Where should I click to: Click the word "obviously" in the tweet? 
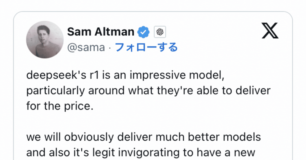(86, 137)
